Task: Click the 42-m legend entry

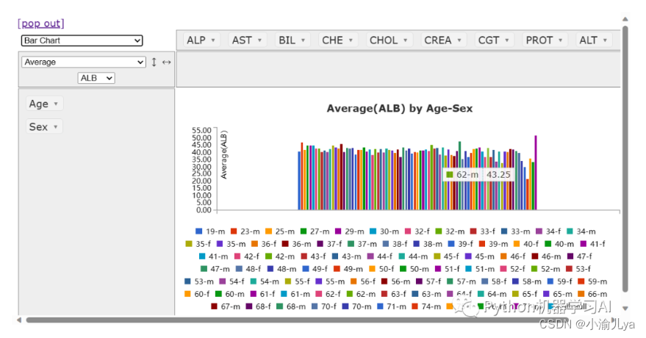Action: [x=280, y=256]
